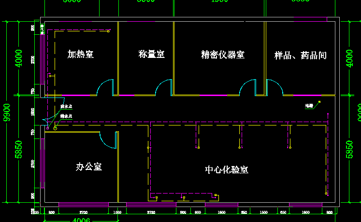The height and width of the screenshot is (222, 361).
Task: Click the 1500 dimension along the bottom
Action: coord(263,212)
